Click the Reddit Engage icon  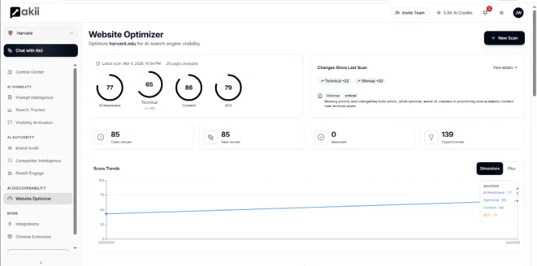pos(9,174)
